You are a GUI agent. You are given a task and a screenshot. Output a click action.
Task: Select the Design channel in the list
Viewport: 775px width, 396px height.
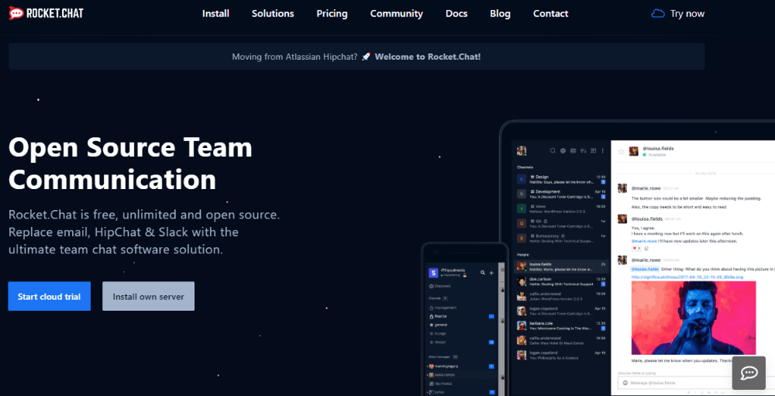[561, 180]
